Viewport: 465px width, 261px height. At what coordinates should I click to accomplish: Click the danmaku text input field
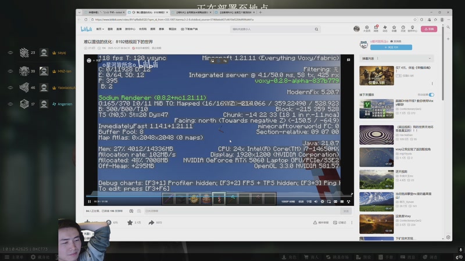point(242,211)
